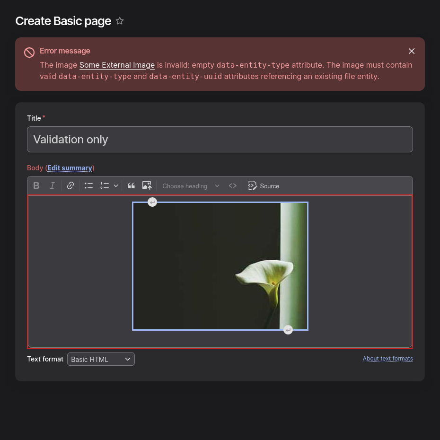Open the Choose heading dropdown

point(191,186)
